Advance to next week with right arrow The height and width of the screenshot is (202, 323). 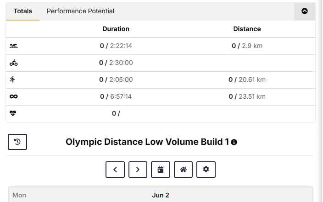pos(138,170)
